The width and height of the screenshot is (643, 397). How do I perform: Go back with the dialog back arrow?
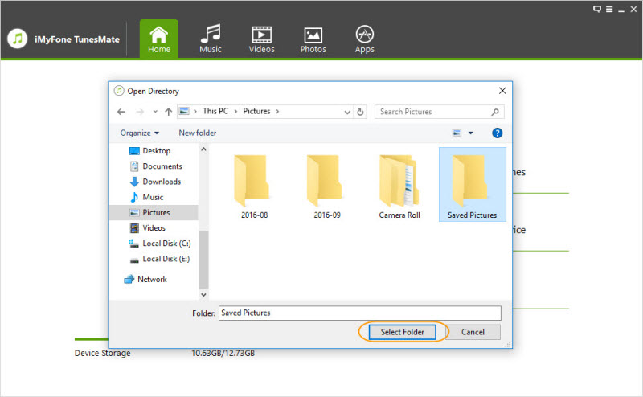coord(121,112)
